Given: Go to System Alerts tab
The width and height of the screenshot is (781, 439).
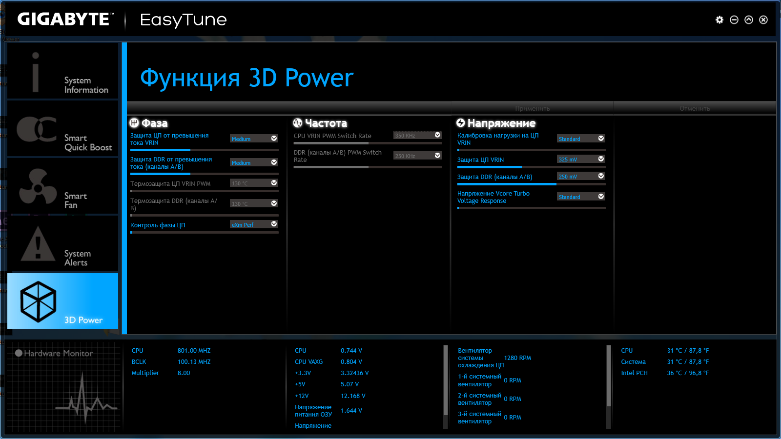Looking at the screenshot, I should 63,244.
